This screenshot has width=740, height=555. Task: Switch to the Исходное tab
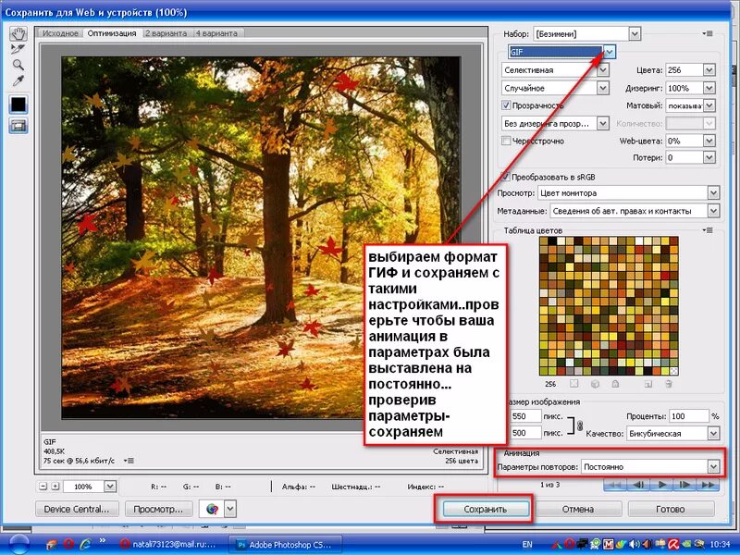pyautogui.click(x=60, y=33)
